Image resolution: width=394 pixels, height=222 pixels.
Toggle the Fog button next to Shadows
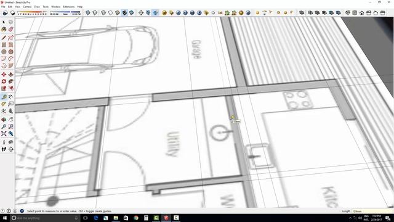(x=12, y=13)
